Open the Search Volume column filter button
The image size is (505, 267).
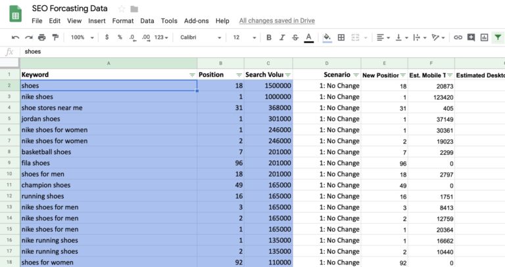(x=288, y=75)
